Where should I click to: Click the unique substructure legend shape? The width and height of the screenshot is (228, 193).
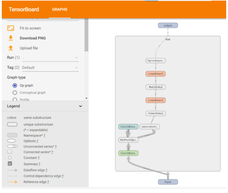pos(12,124)
